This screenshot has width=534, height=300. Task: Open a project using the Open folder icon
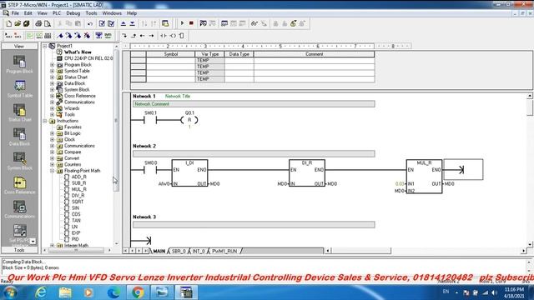tap(18, 23)
